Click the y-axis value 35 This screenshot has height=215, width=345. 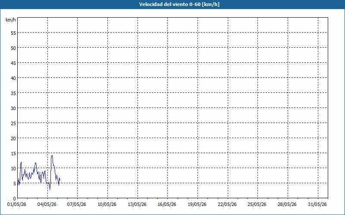pyautogui.click(x=13, y=93)
